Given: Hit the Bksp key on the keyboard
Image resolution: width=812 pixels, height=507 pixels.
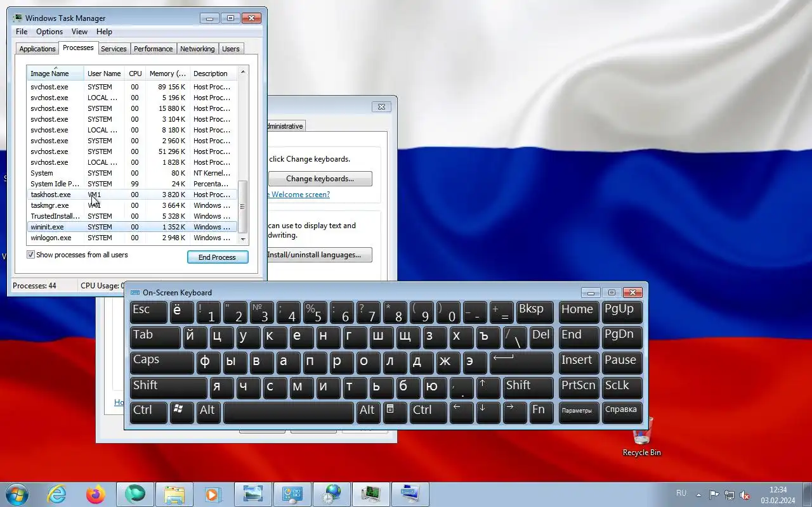Looking at the screenshot, I should 535,312.
